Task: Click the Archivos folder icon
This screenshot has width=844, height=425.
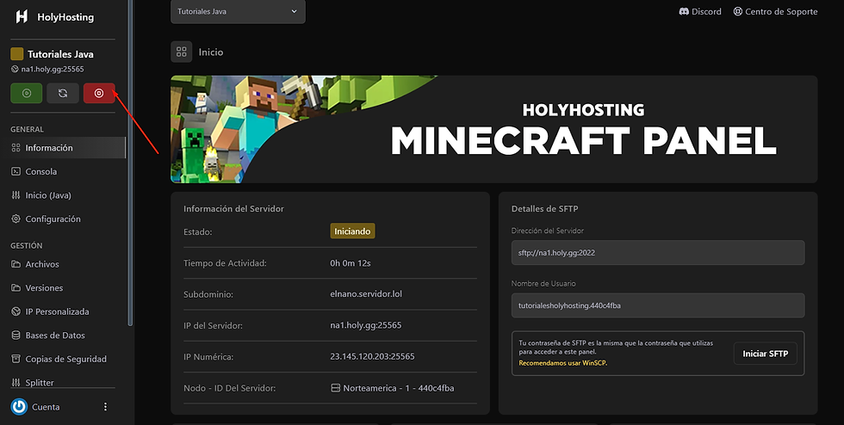Action: point(16,263)
